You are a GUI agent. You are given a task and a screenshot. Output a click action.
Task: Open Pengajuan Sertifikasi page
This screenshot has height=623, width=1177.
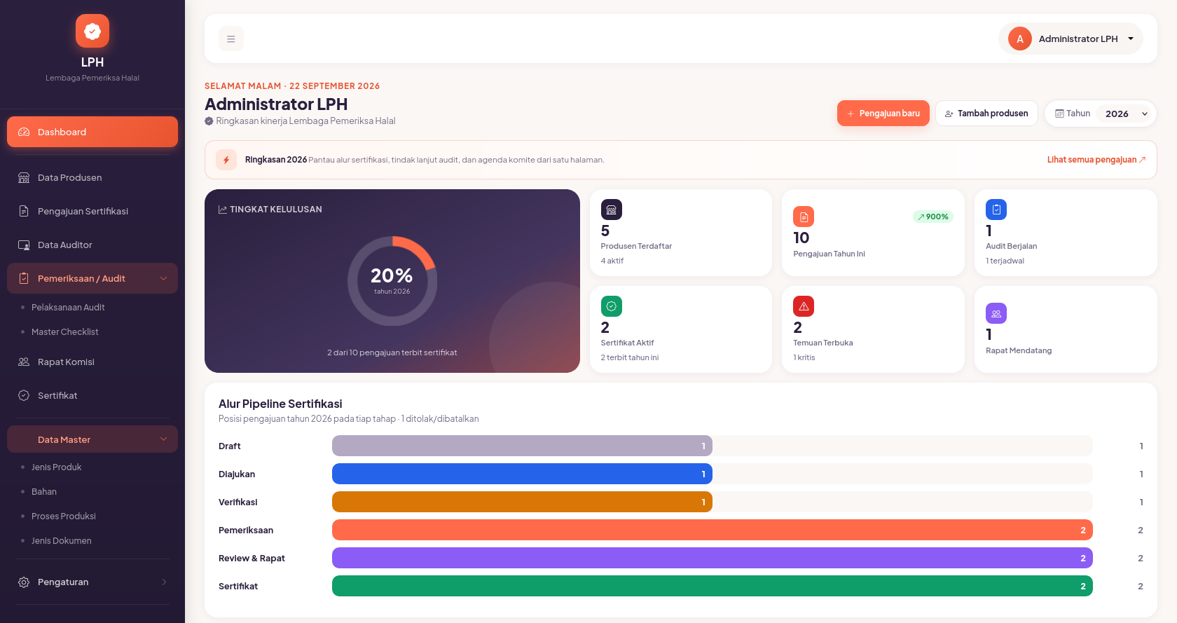(92, 211)
